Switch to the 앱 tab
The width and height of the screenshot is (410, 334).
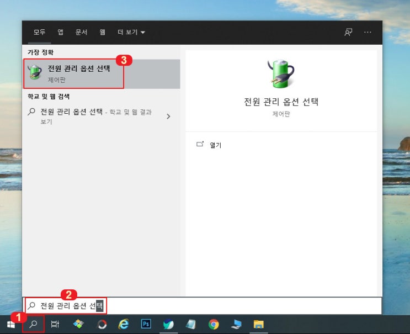[x=60, y=32]
